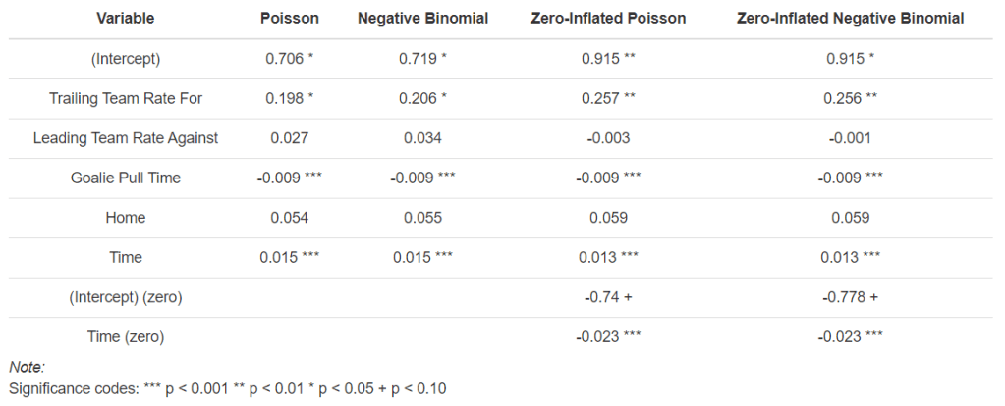Click the "Zero-Inflated Poisson" column header

[x=608, y=19]
